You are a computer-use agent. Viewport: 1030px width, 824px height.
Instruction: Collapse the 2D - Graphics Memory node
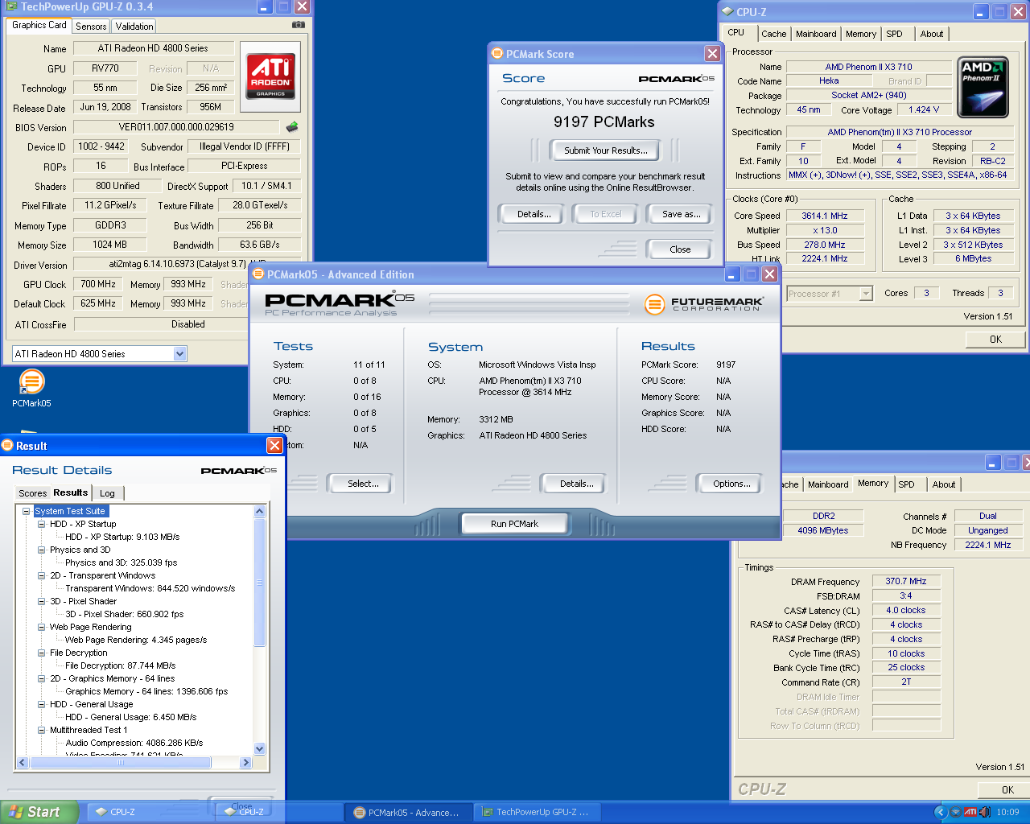tap(42, 678)
